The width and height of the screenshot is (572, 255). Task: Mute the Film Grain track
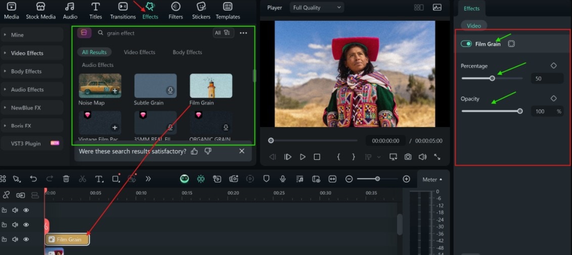[x=15, y=239]
